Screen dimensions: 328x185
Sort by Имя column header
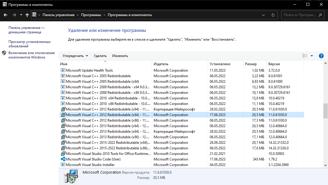[105, 64]
